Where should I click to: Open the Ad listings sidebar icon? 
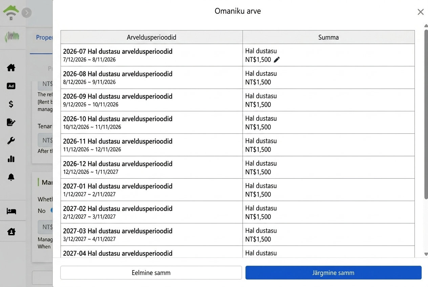pos(11,86)
